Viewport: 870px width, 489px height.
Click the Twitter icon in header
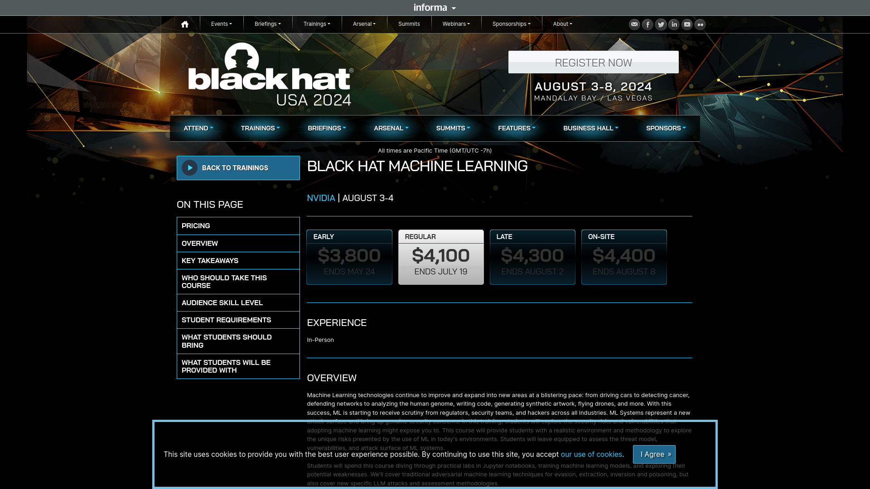661,24
